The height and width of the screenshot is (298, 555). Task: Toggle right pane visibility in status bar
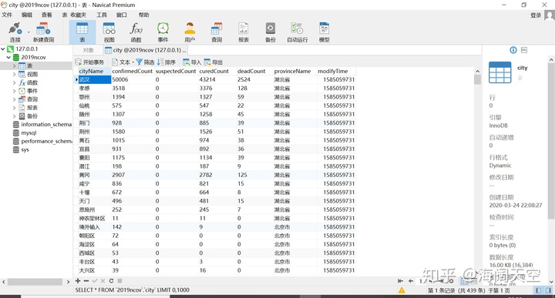(x=548, y=290)
